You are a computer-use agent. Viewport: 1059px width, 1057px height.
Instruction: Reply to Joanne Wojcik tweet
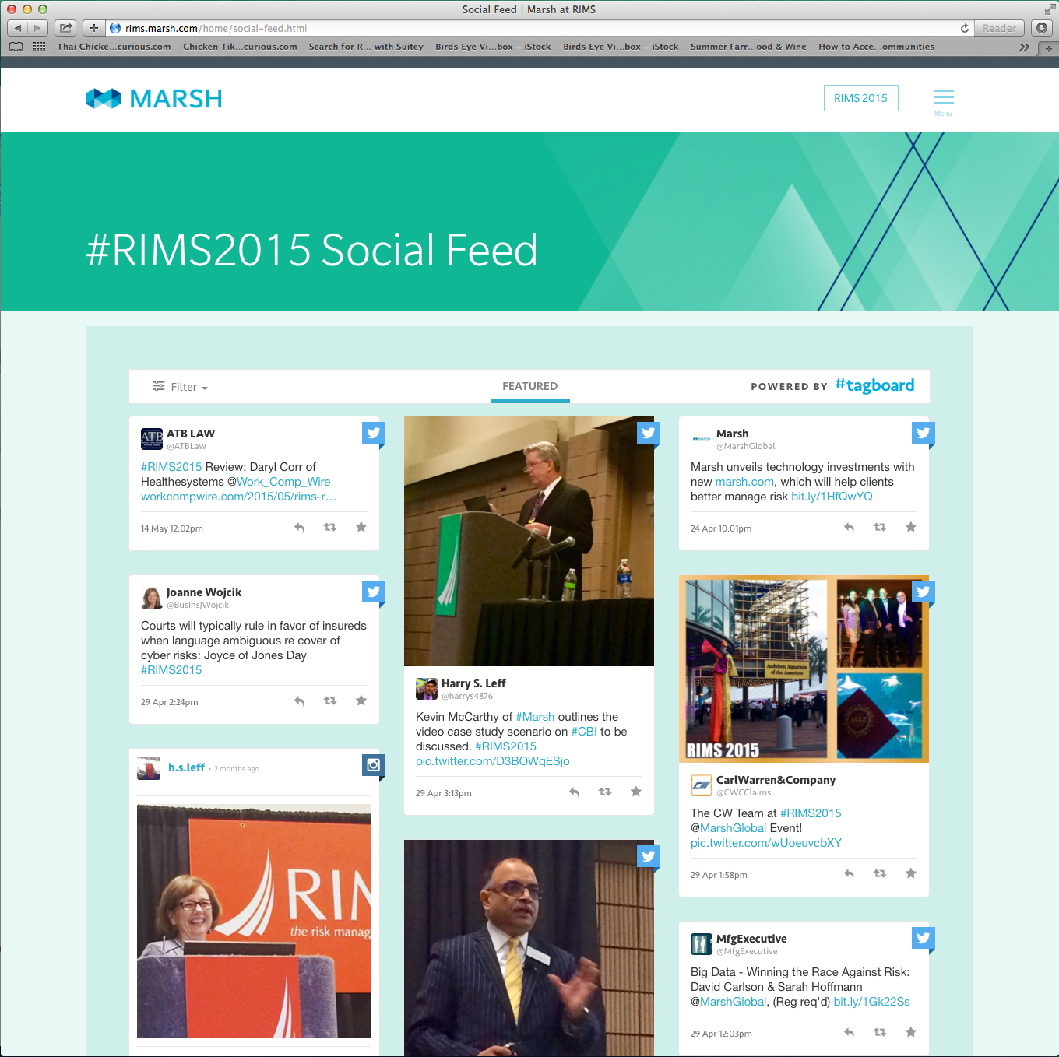299,701
